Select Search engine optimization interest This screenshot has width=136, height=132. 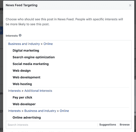(x=34, y=57)
